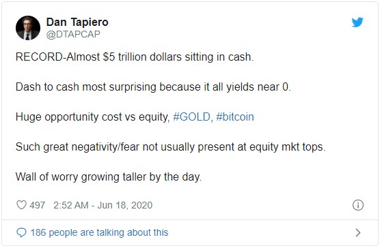The image size is (380, 248).
Task: Click the 497 likes count
Action: (x=38, y=205)
